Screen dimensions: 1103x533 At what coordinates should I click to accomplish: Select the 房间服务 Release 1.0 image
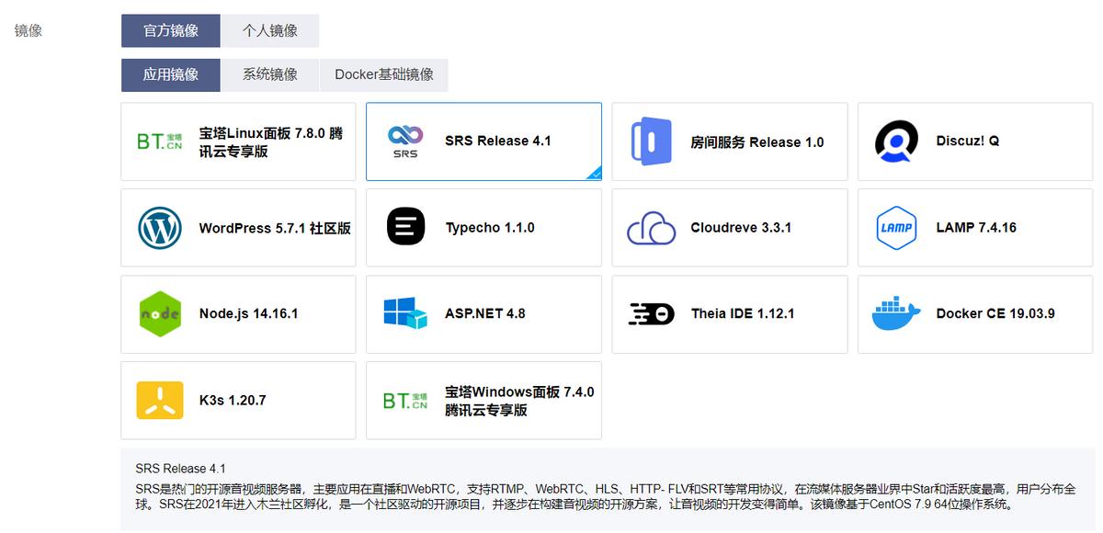(729, 141)
